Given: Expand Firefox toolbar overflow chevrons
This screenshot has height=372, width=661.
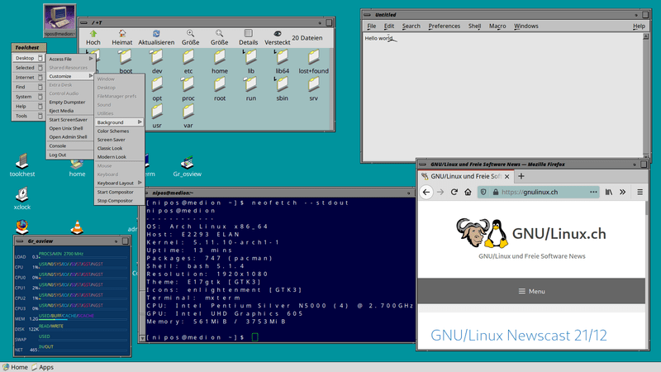Looking at the screenshot, I should click(x=623, y=192).
